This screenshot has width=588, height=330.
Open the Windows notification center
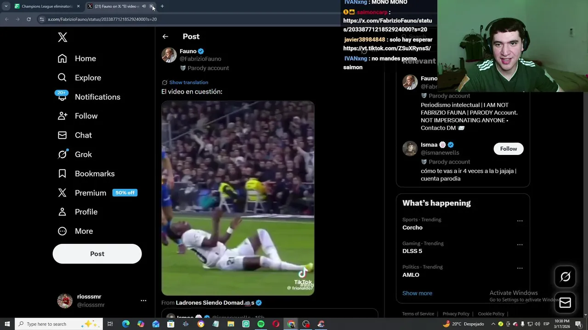[x=579, y=324]
